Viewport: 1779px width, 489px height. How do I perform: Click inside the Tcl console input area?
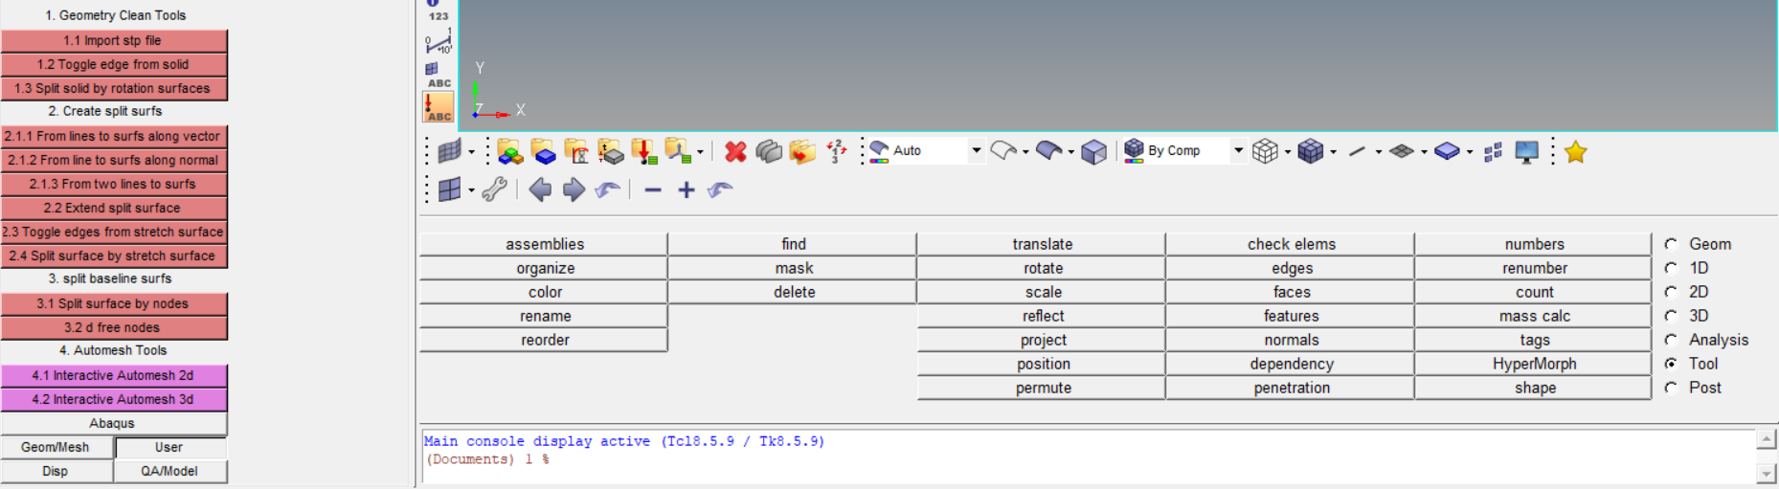coord(1087,456)
